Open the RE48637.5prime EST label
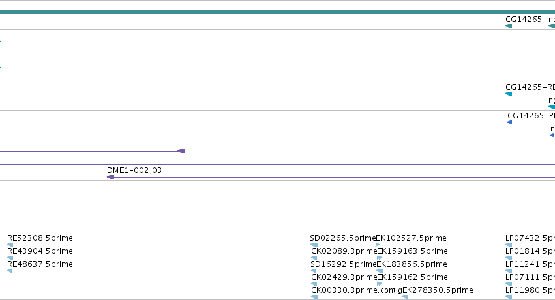Viewport: 555px width, 300px height. pyautogui.click(x=40, y=264)
